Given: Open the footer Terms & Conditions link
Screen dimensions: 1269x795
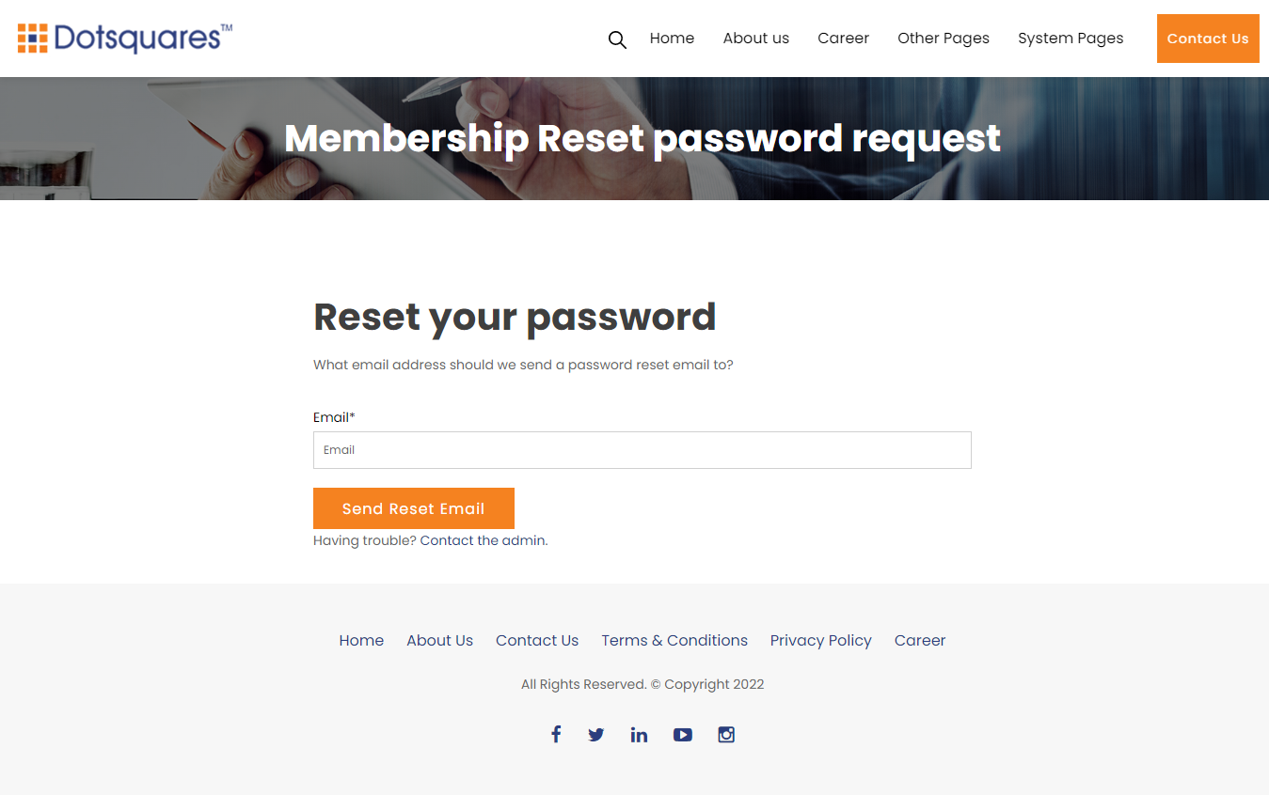Looking at the screenshot, I should pos(674,640).
